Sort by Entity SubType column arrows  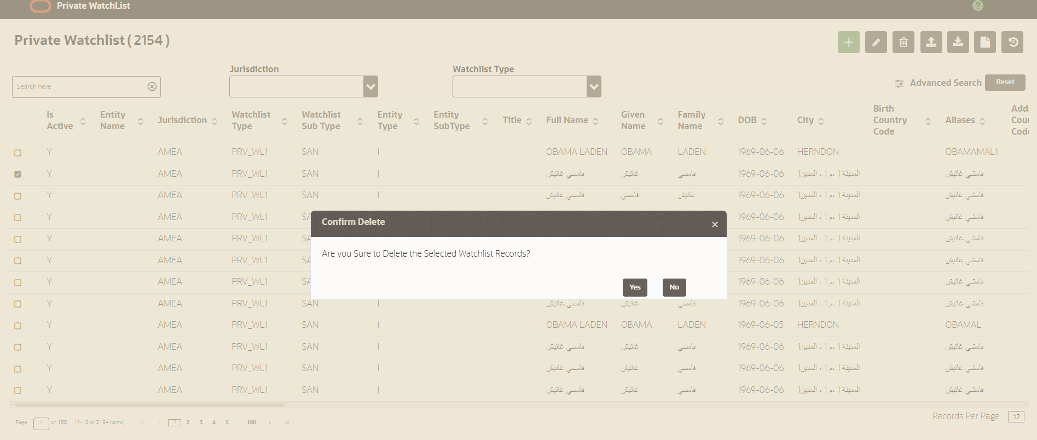(485, 121)
